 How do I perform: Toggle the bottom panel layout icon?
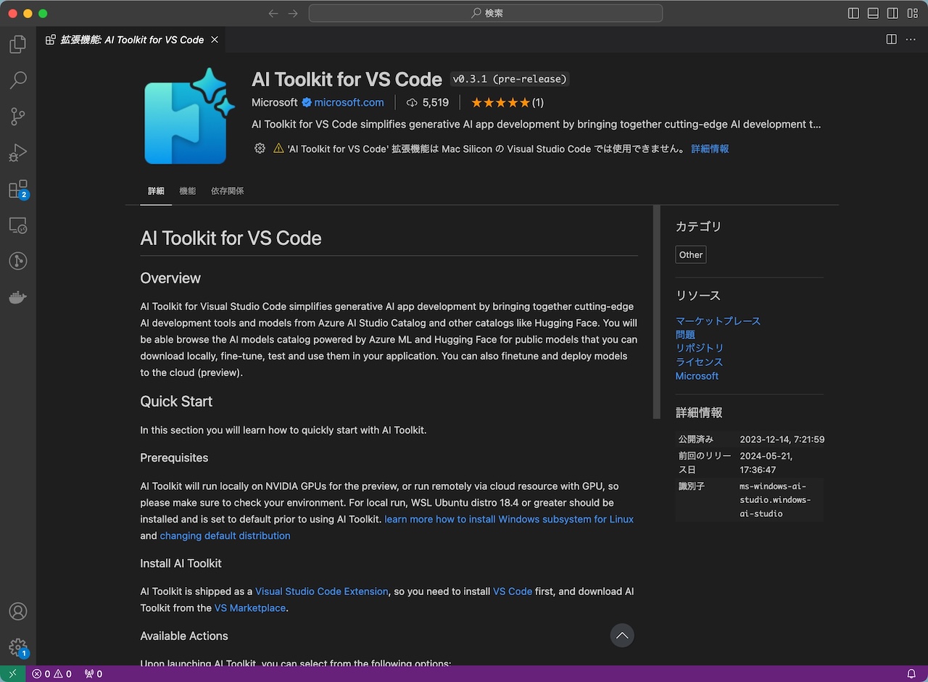[873, 13]
